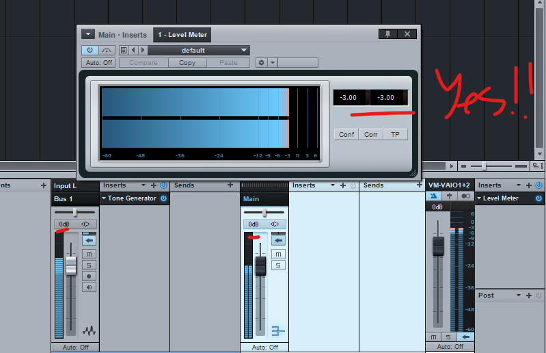
Task: Click Auto: Off under Input L channel
Action: point(76,348)
